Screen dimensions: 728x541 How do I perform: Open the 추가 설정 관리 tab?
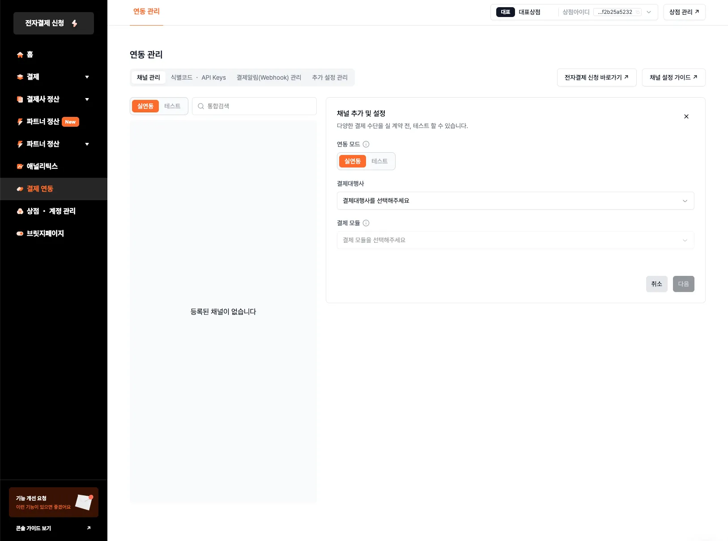tap(330, 77)
